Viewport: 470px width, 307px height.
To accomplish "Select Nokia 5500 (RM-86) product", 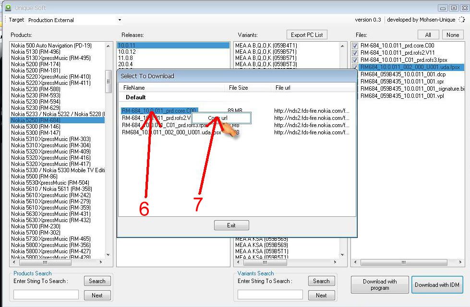I will click(34, 177).
